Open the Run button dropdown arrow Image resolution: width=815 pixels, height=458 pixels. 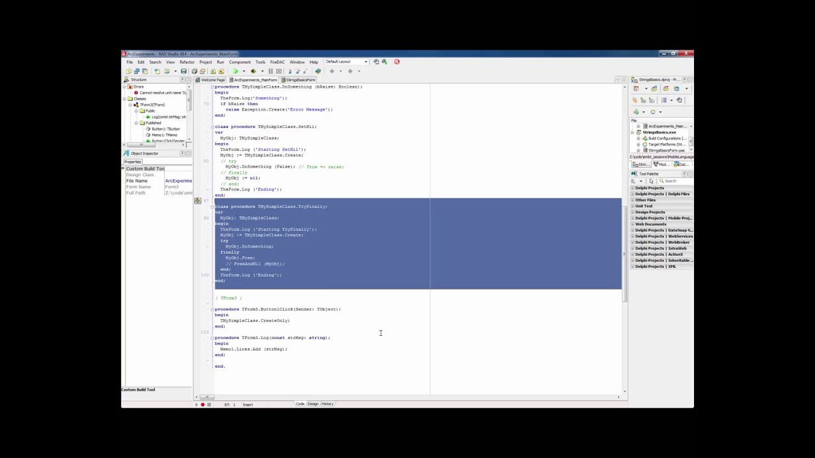coord(244,71)
